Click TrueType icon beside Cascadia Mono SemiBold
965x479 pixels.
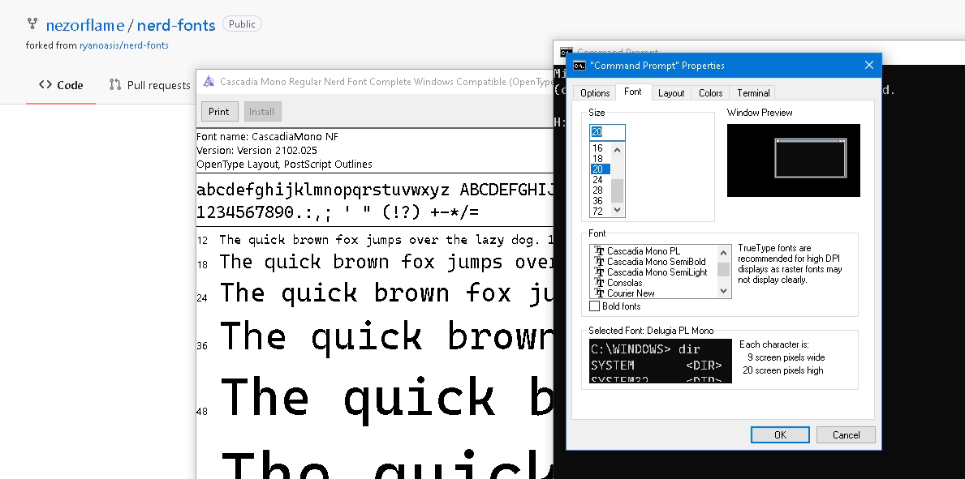tap(599, 261)
